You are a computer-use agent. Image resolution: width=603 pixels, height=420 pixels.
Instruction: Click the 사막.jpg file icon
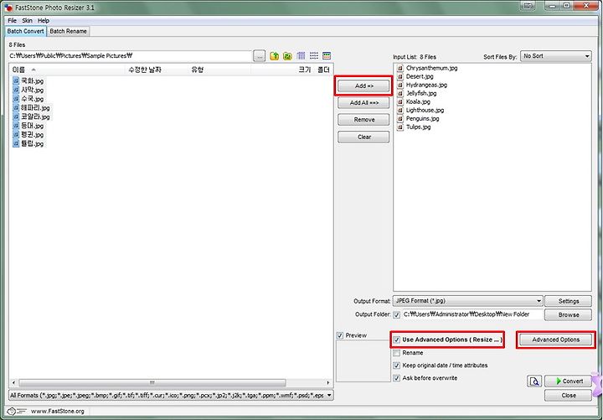click(x=16, y=90)
